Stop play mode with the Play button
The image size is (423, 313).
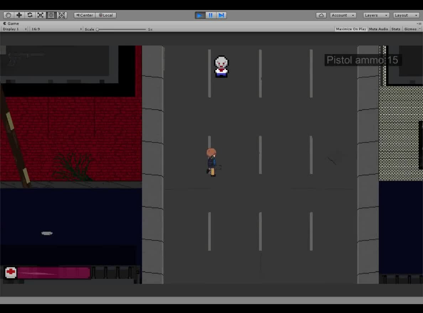tap(200, 15)
